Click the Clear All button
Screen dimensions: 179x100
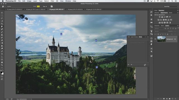(x=45, y=6)
